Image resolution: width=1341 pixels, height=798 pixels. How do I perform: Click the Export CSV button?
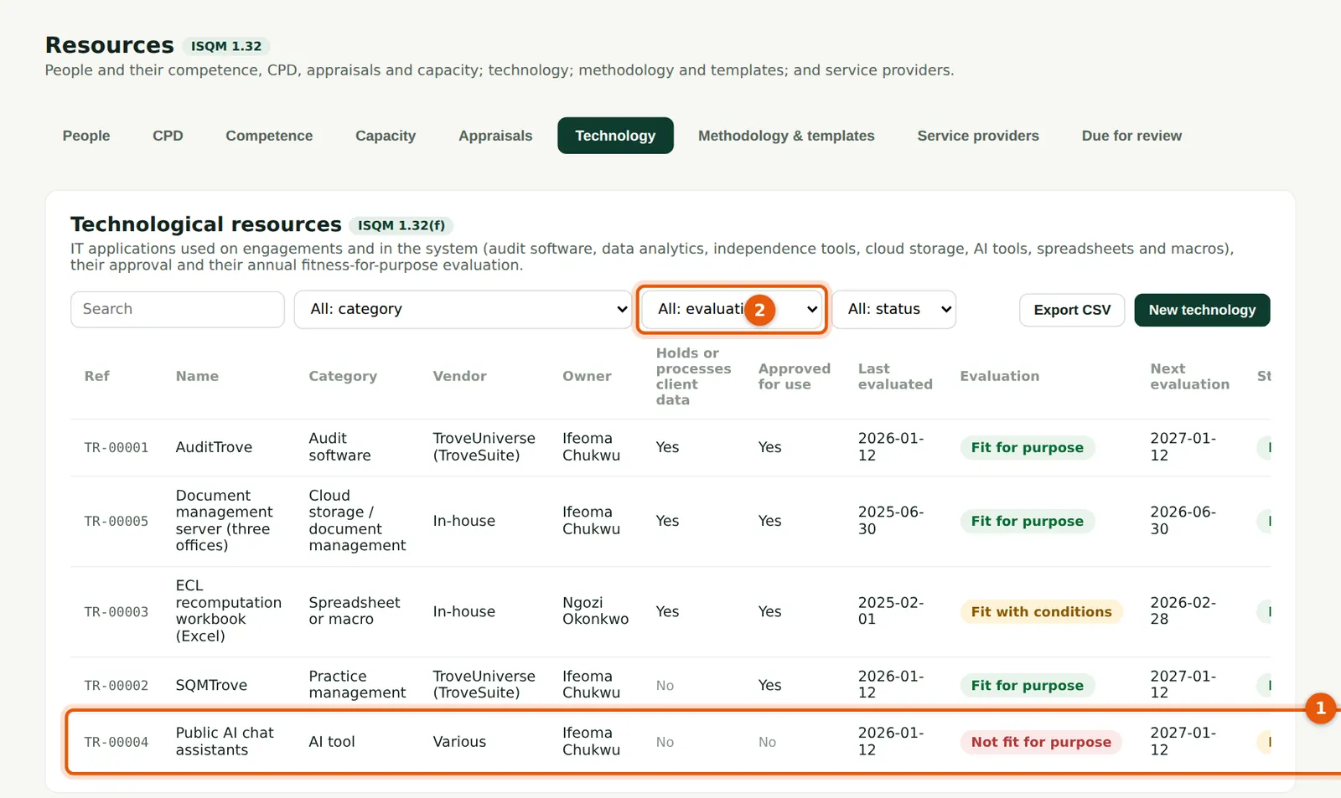click(1072, 311)
